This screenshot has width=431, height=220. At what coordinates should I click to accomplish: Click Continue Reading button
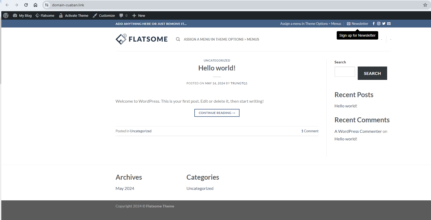tap(217, 113)
